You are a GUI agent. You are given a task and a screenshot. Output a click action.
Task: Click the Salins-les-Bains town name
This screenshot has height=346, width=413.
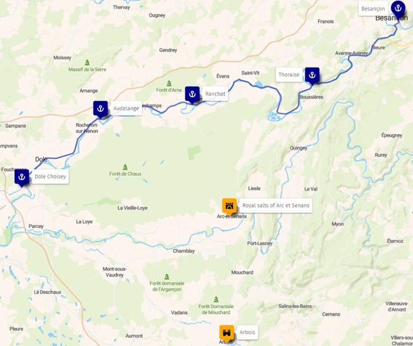(295, 306)
